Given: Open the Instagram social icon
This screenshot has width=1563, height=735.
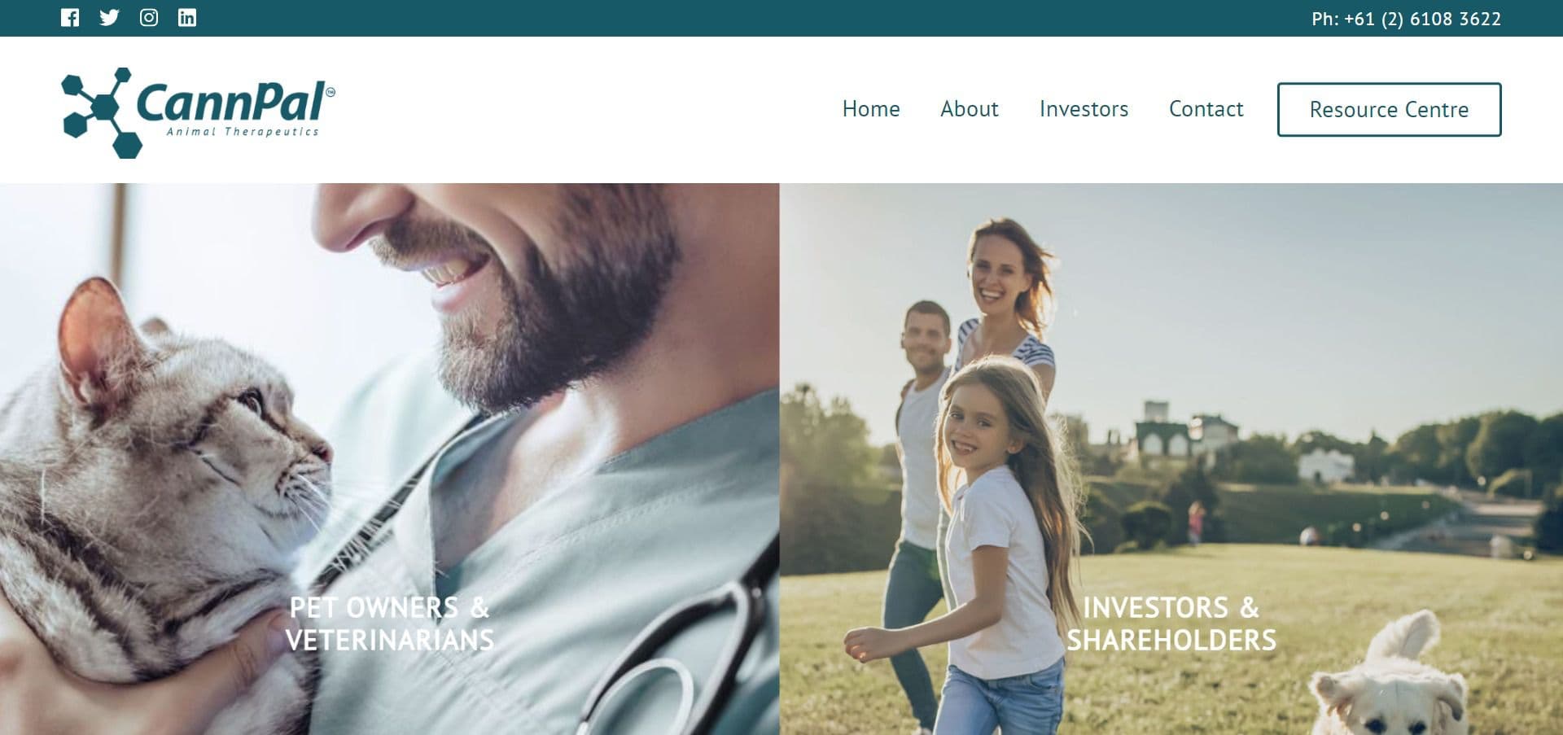Looking at the screenshot, I should click(148, 18).
